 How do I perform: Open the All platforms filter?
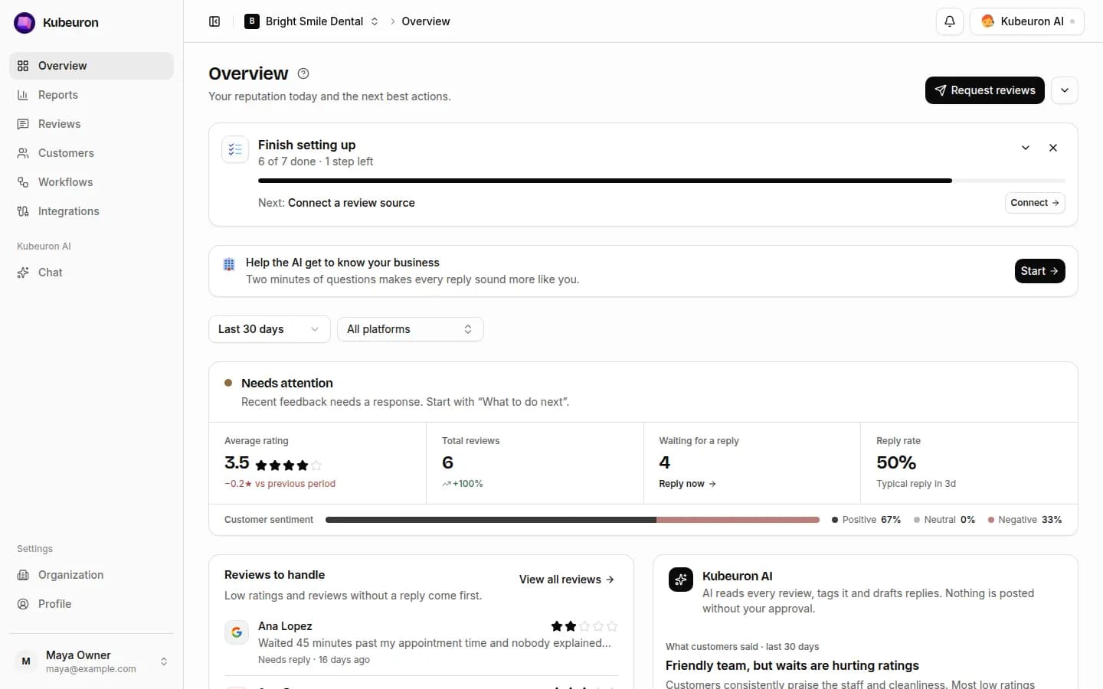point(411,329)
